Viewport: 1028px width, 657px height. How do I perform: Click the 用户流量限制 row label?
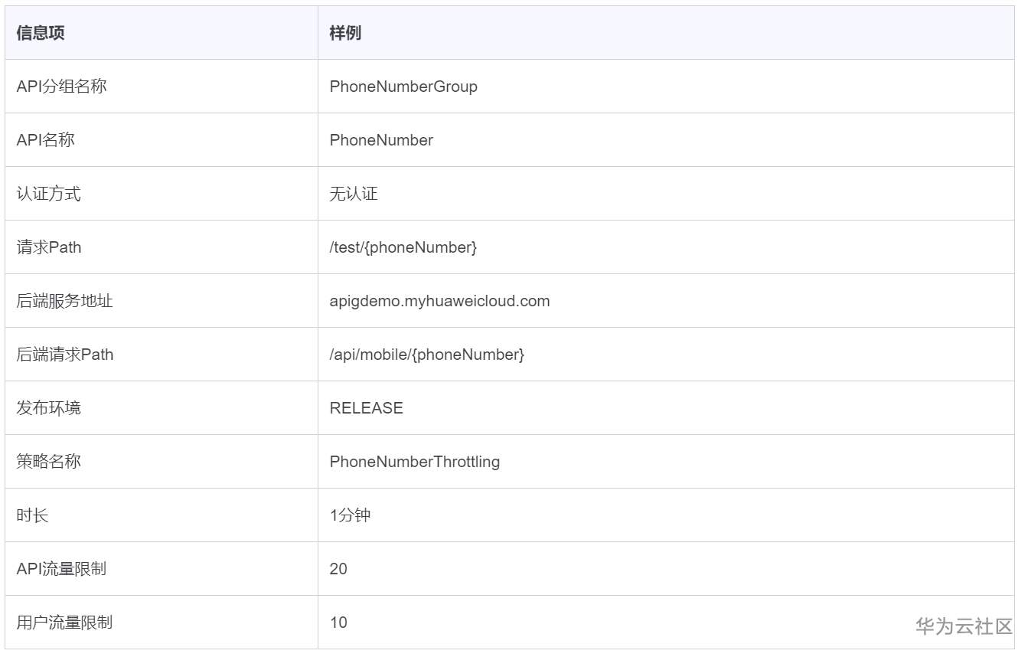tap(64, 623)
